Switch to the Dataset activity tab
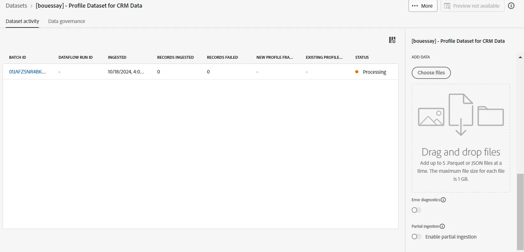The width and height of the screenshot is (524, 252). [22, 21]
